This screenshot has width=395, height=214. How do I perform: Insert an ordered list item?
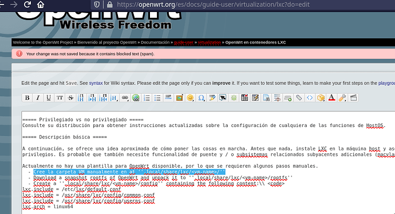click(147, 98)
